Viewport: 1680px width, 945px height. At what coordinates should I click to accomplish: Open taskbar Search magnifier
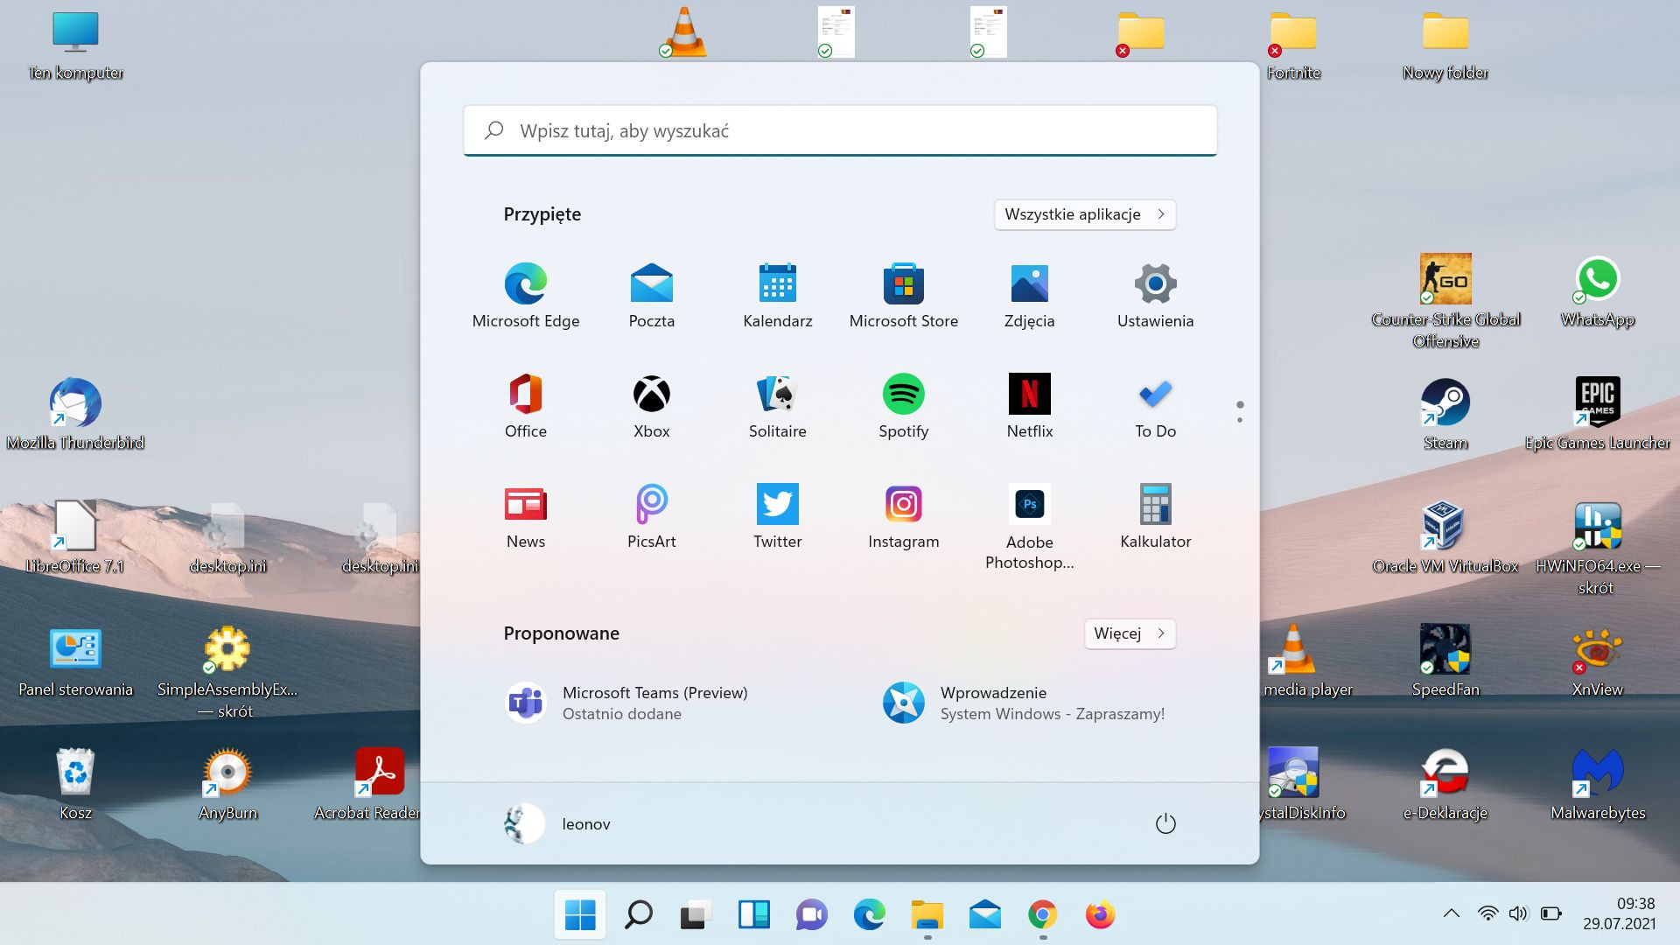point(638,915)
